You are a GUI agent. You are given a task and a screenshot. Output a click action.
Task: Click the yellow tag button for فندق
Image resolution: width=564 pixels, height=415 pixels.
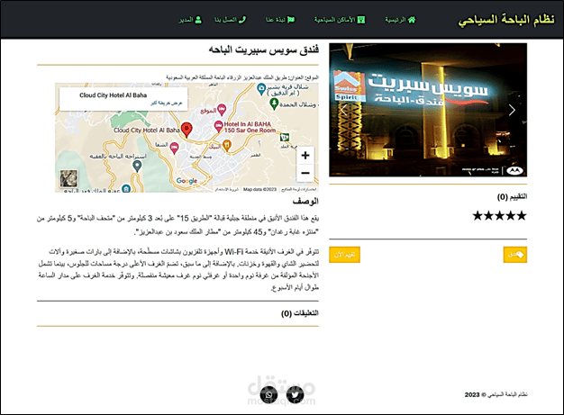coord(515,255)
